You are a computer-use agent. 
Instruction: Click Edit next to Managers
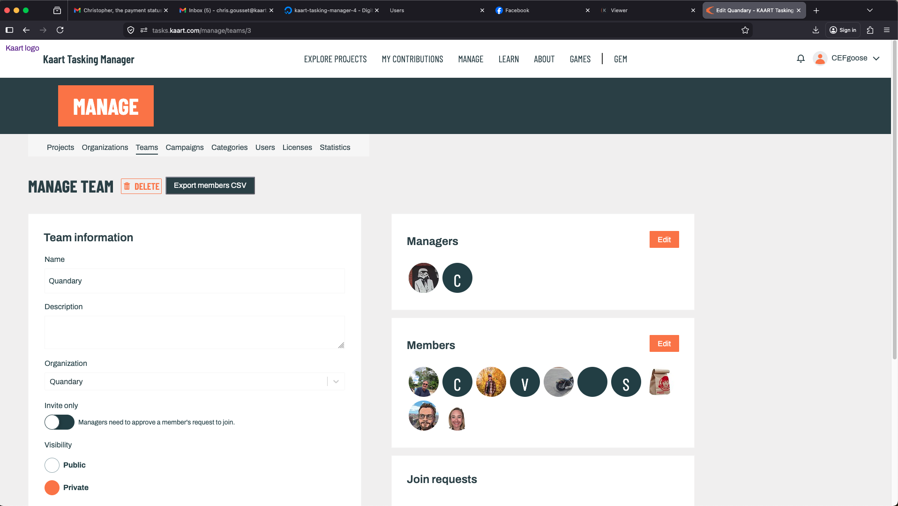(x=664, y=239)
